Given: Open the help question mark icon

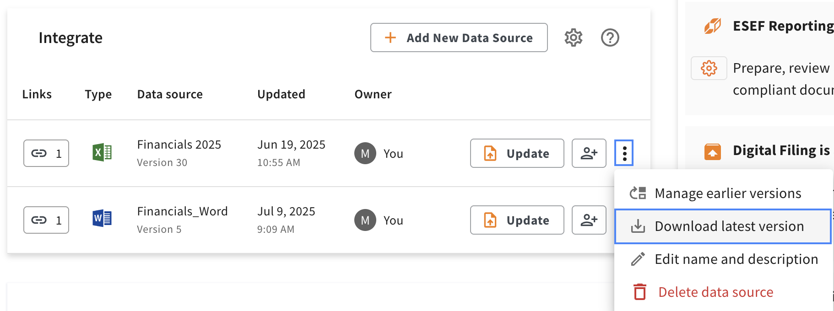Looking at the screenshot, I should [610, 38].
